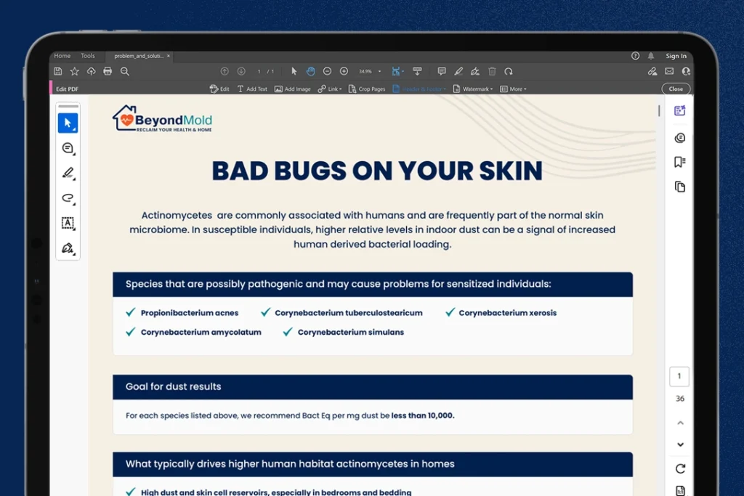Go down a page with the right sidebar chevron
Viewport: 744px width, 496px height.
[680, 444]
